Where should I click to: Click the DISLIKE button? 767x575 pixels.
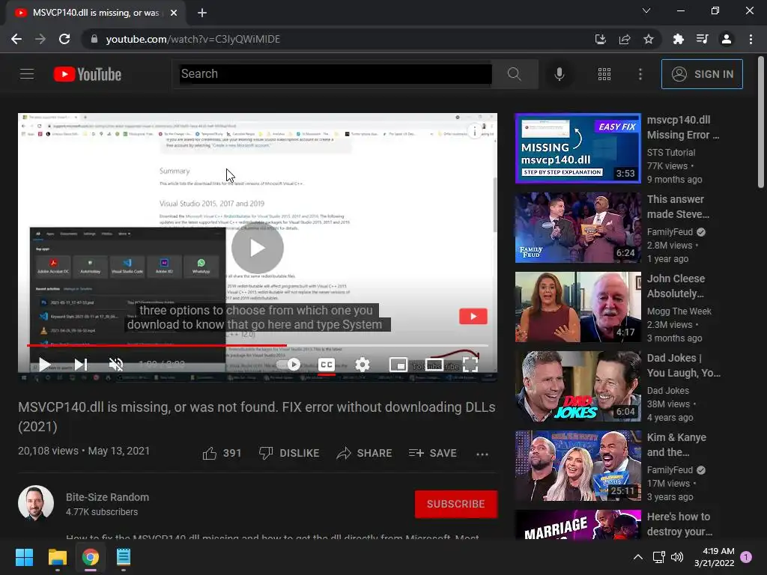289,453
